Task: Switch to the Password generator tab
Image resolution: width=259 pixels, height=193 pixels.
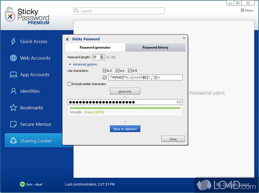Action: coord(95,47)
